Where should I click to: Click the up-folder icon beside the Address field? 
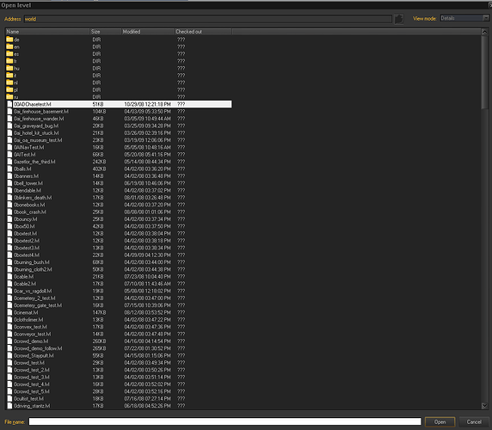tap(399, 19)
